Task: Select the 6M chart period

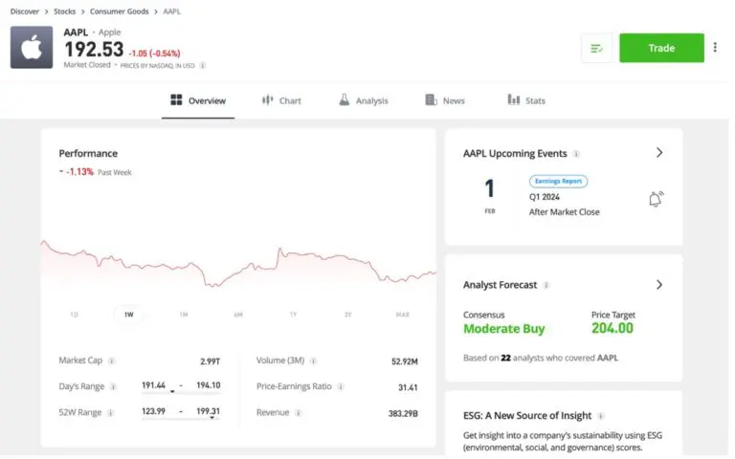Action: 238,315
